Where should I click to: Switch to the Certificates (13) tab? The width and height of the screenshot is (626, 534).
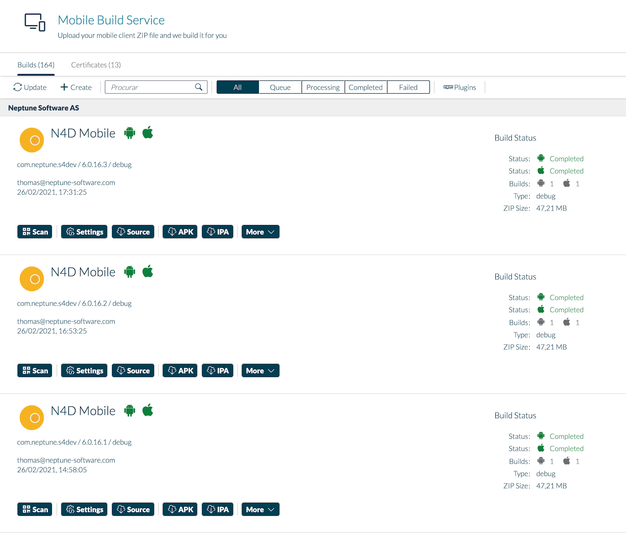pyautogui.click(x=96, y=65)
